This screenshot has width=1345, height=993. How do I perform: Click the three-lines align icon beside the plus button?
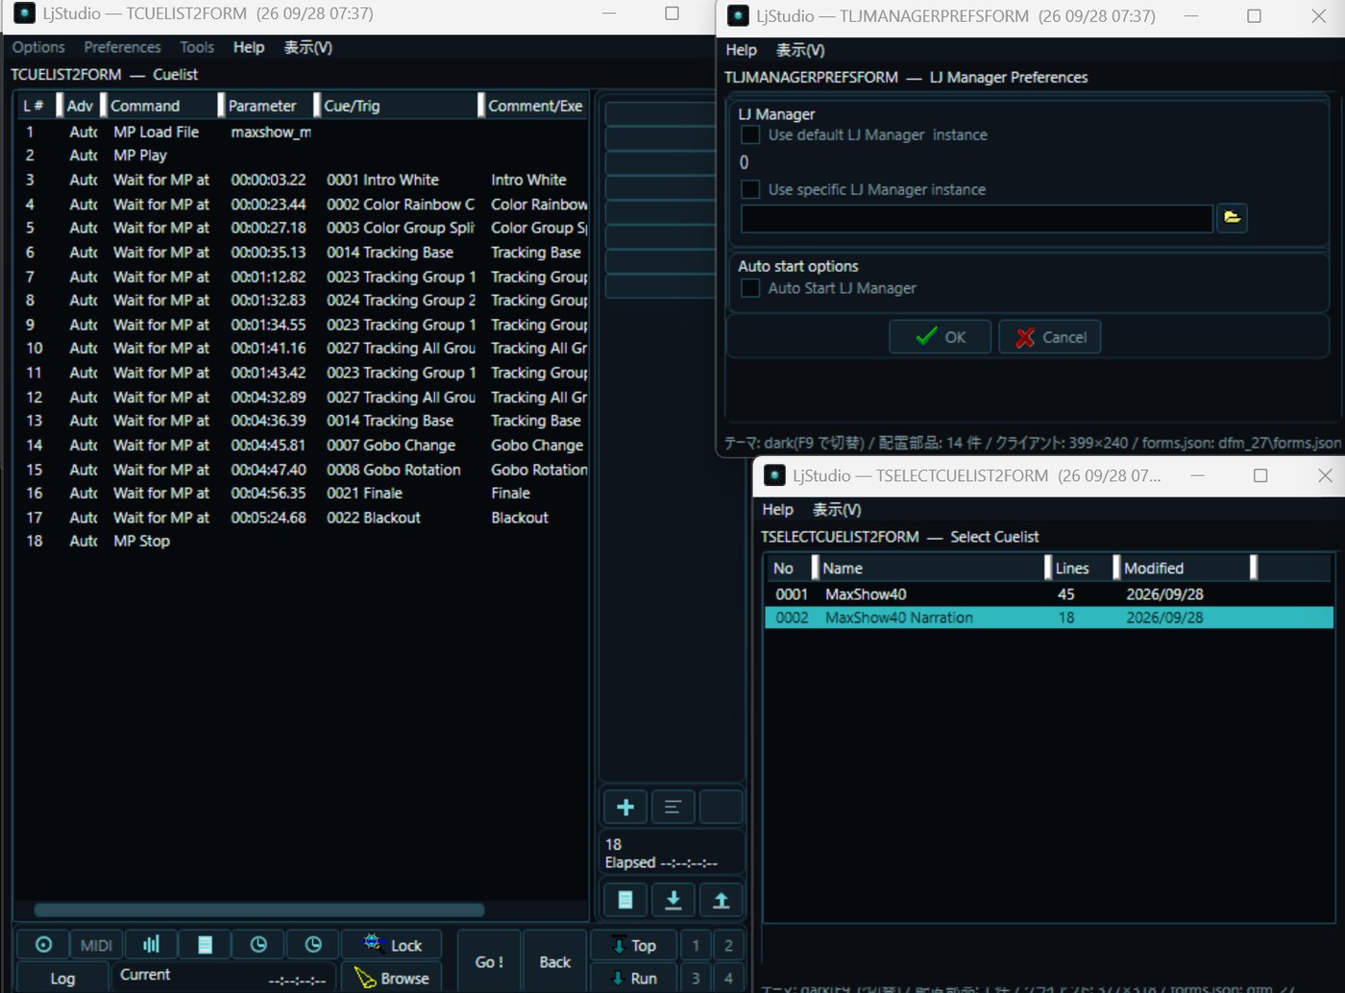pos(672,808)
